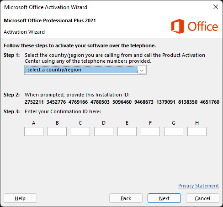Click Confirmation ID field A
This screenshot has height=207, width=223.
(x=34, y=131)
